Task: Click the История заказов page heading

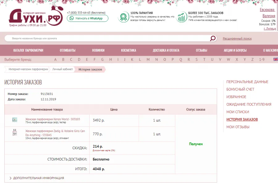Action: click(x=23, y=82)
